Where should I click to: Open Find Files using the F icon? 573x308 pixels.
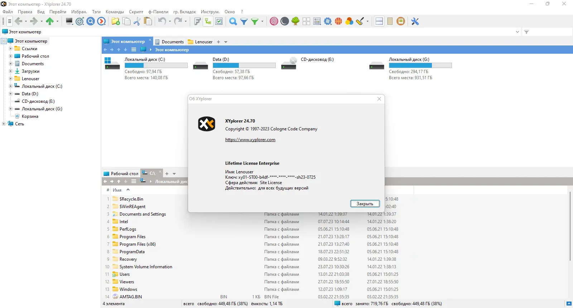tap(197, 21)
